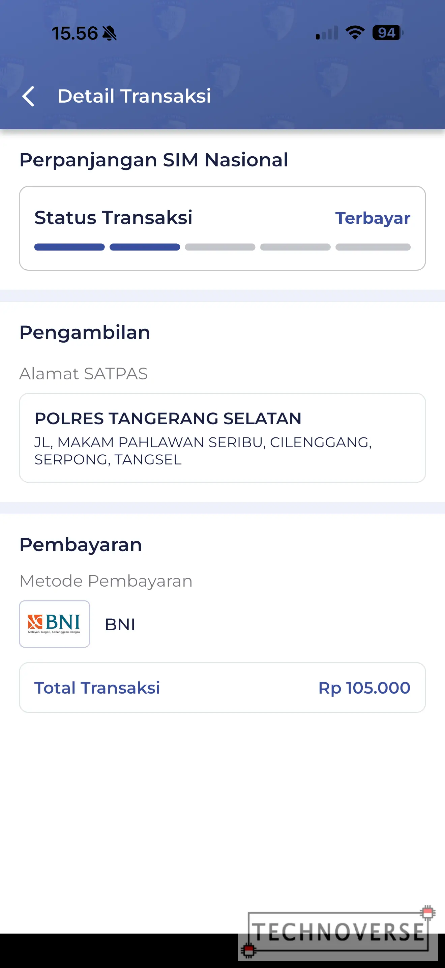Tap the first progress step segment
The height and width of the screenshot is (968, 445).
pos(69,247)
